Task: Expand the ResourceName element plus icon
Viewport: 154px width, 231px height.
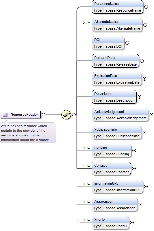Action: (146, 7)
